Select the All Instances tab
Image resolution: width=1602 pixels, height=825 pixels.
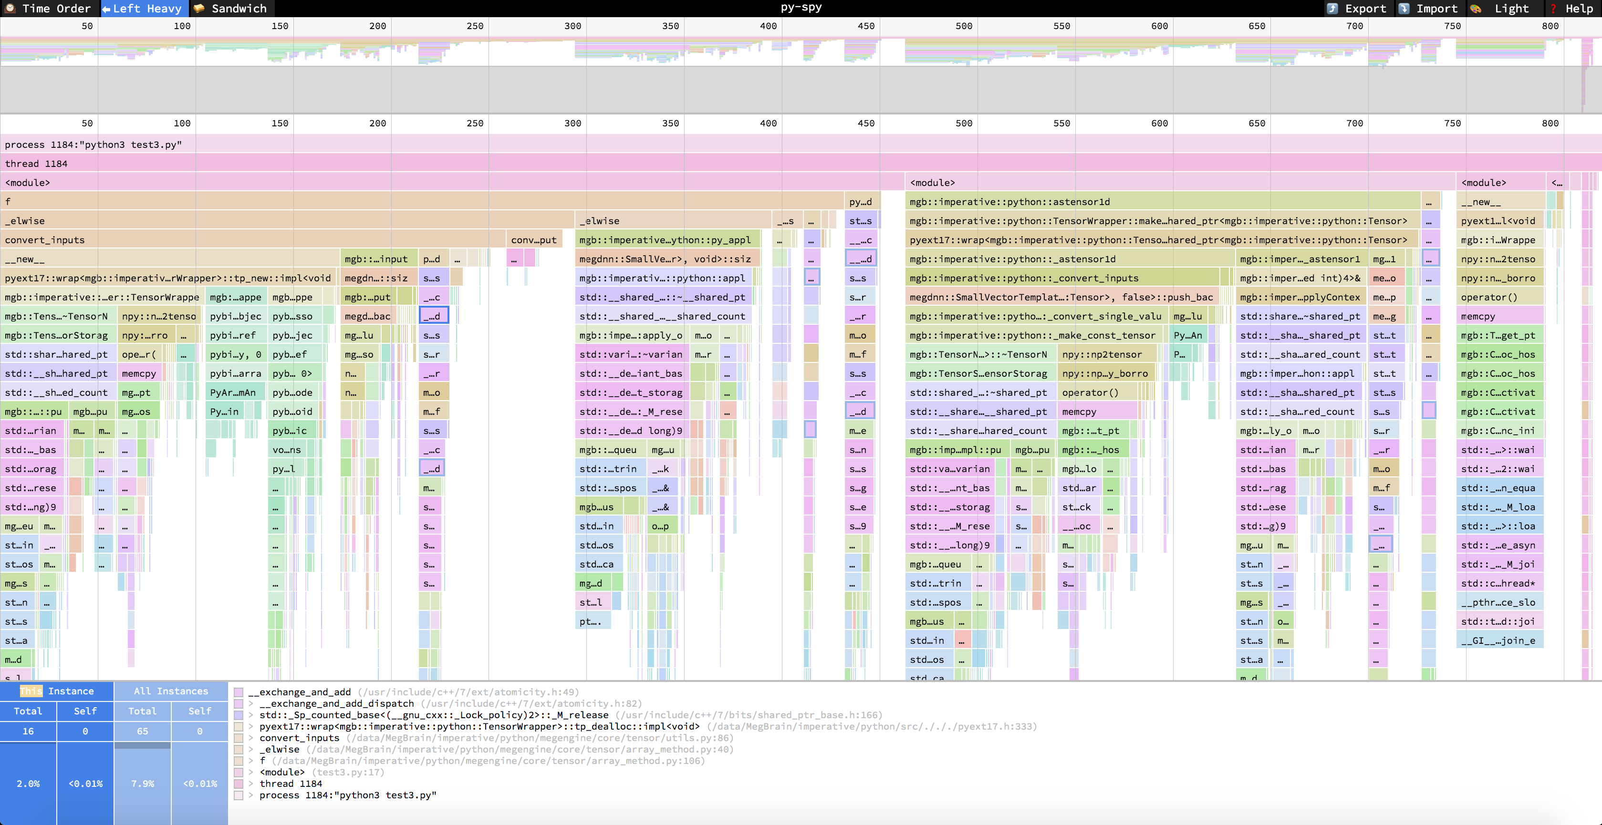(x=171, y=691)
